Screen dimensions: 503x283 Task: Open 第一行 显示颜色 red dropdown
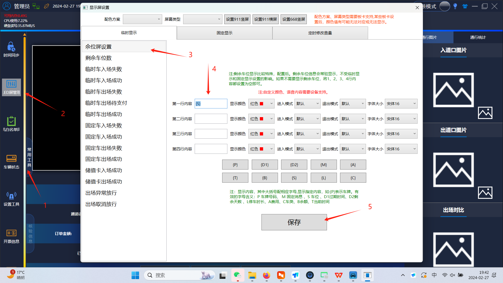pyautogui.click(x=261, y=104)
